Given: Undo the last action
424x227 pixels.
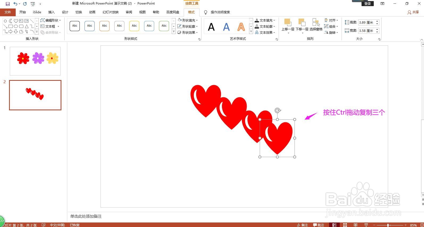Looking at the screenshot, I should point(15,4).
